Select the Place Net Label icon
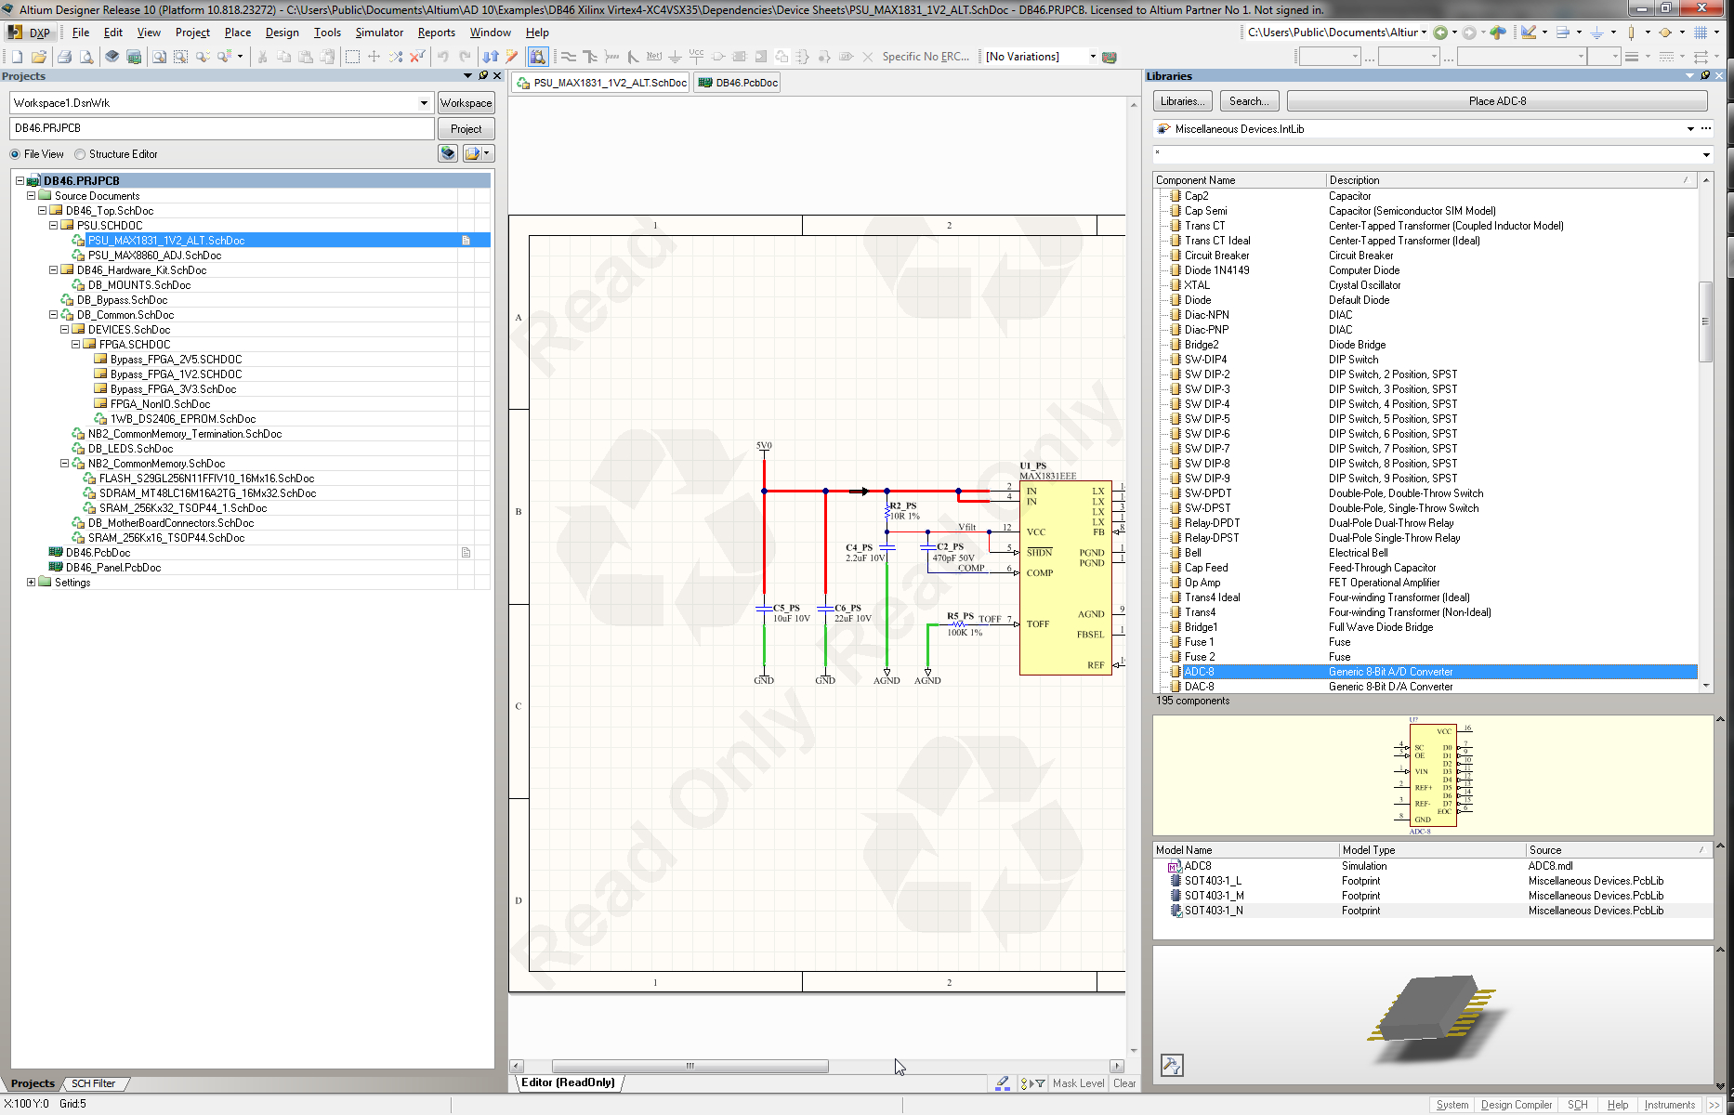This screenshot has height=1115, width=1734. (x=654, y=57)
